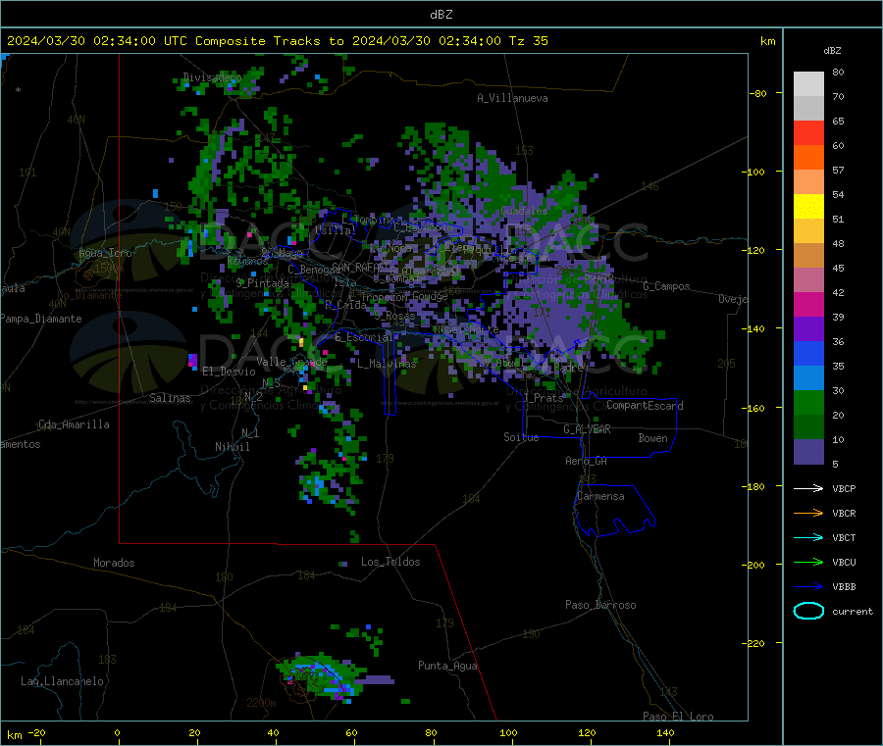Click the Morados map label
Viewport: 883px width, 746px height.
[x=114, y=563]
